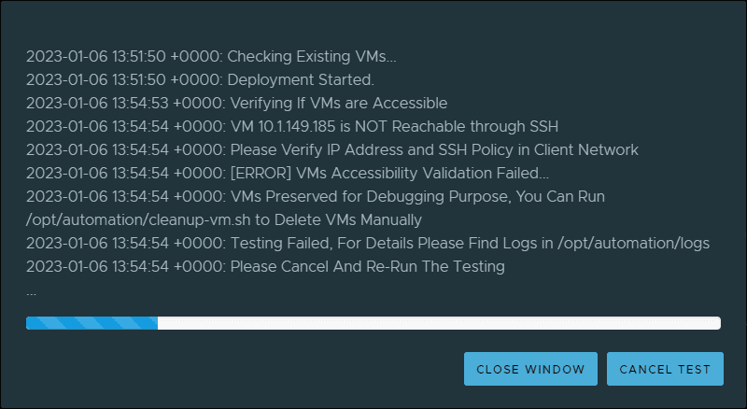Click the blue striped filled progress section
Image resolution: width=747 pixels, height=409 pixels.
tap(92, 323)
